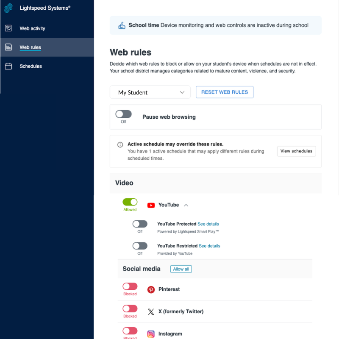Viewport: 339px width, 339px height.
Task: Click the X (formerly Twitter) logo icon
Action: tap(151, 312)
